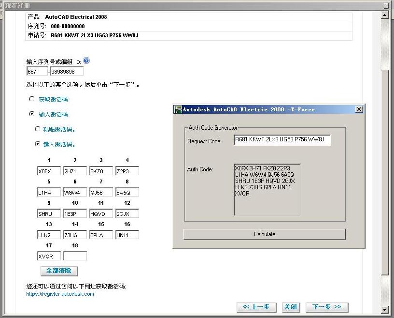Go back with the 上一步 button
394x318 pixels.
click(x=256, y=307)
